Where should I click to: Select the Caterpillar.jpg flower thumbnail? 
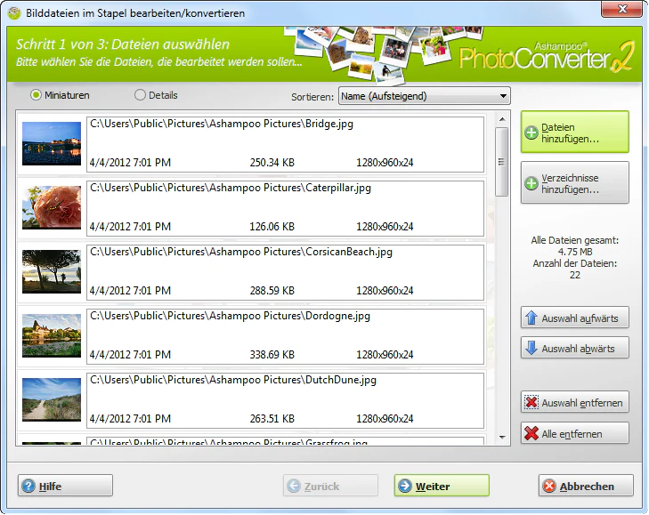click(52, 207)
